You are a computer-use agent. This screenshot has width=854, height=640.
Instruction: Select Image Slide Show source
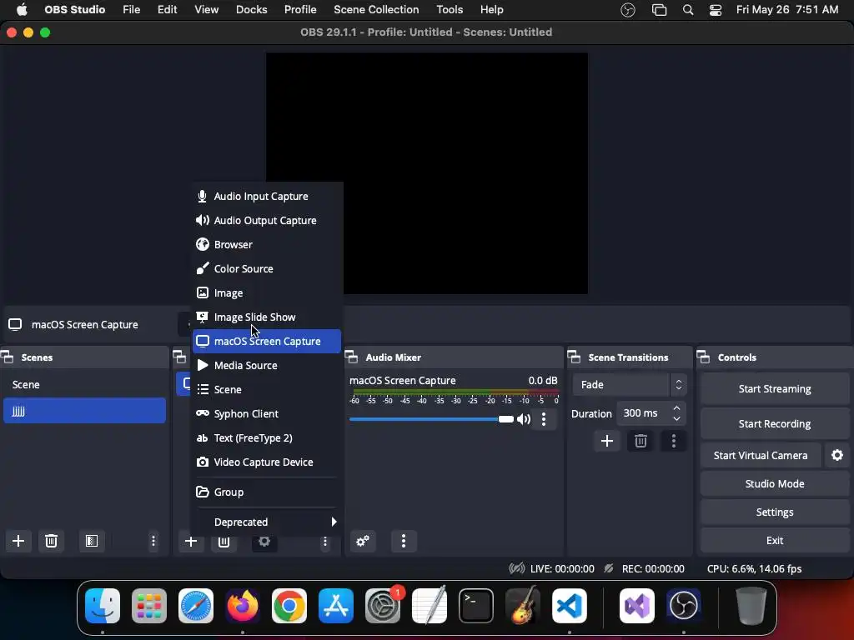267,317
